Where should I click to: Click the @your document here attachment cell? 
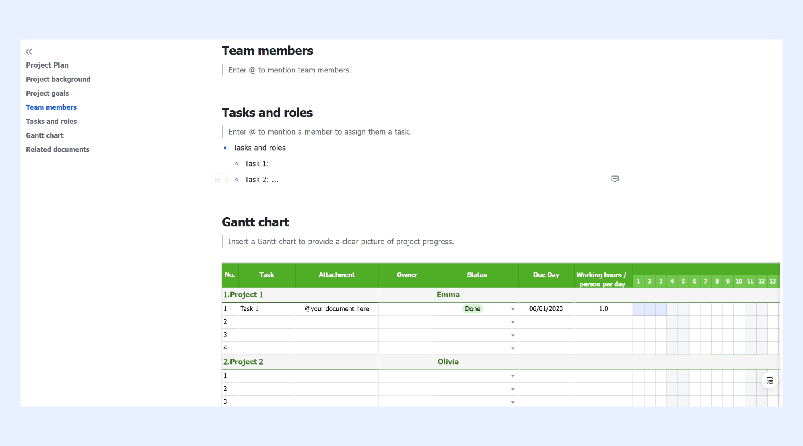coord(337,309)
